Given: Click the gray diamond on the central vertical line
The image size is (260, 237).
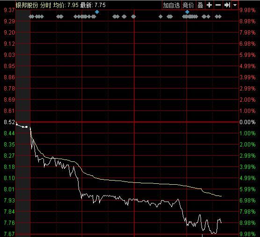Looking at the screenshot, I should coord(134,16).
